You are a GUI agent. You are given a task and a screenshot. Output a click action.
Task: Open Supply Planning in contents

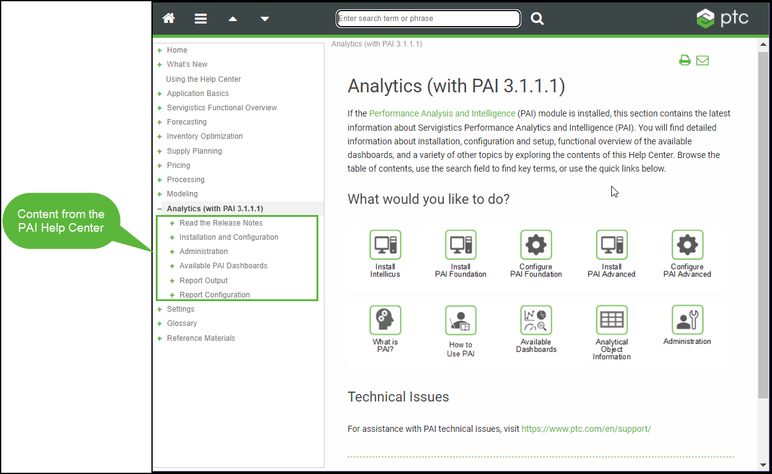click(x=194, y=151)
